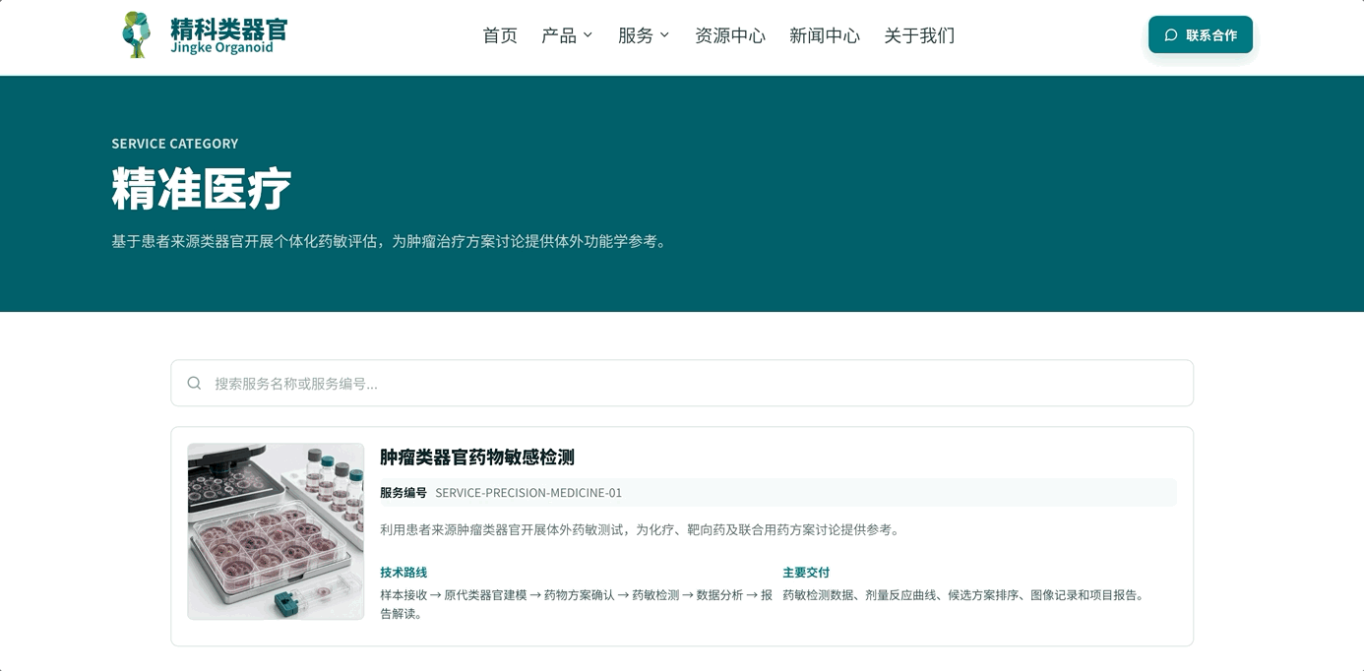
Task: Visit the 关于我们 page
Action: (x=919, y=35)
